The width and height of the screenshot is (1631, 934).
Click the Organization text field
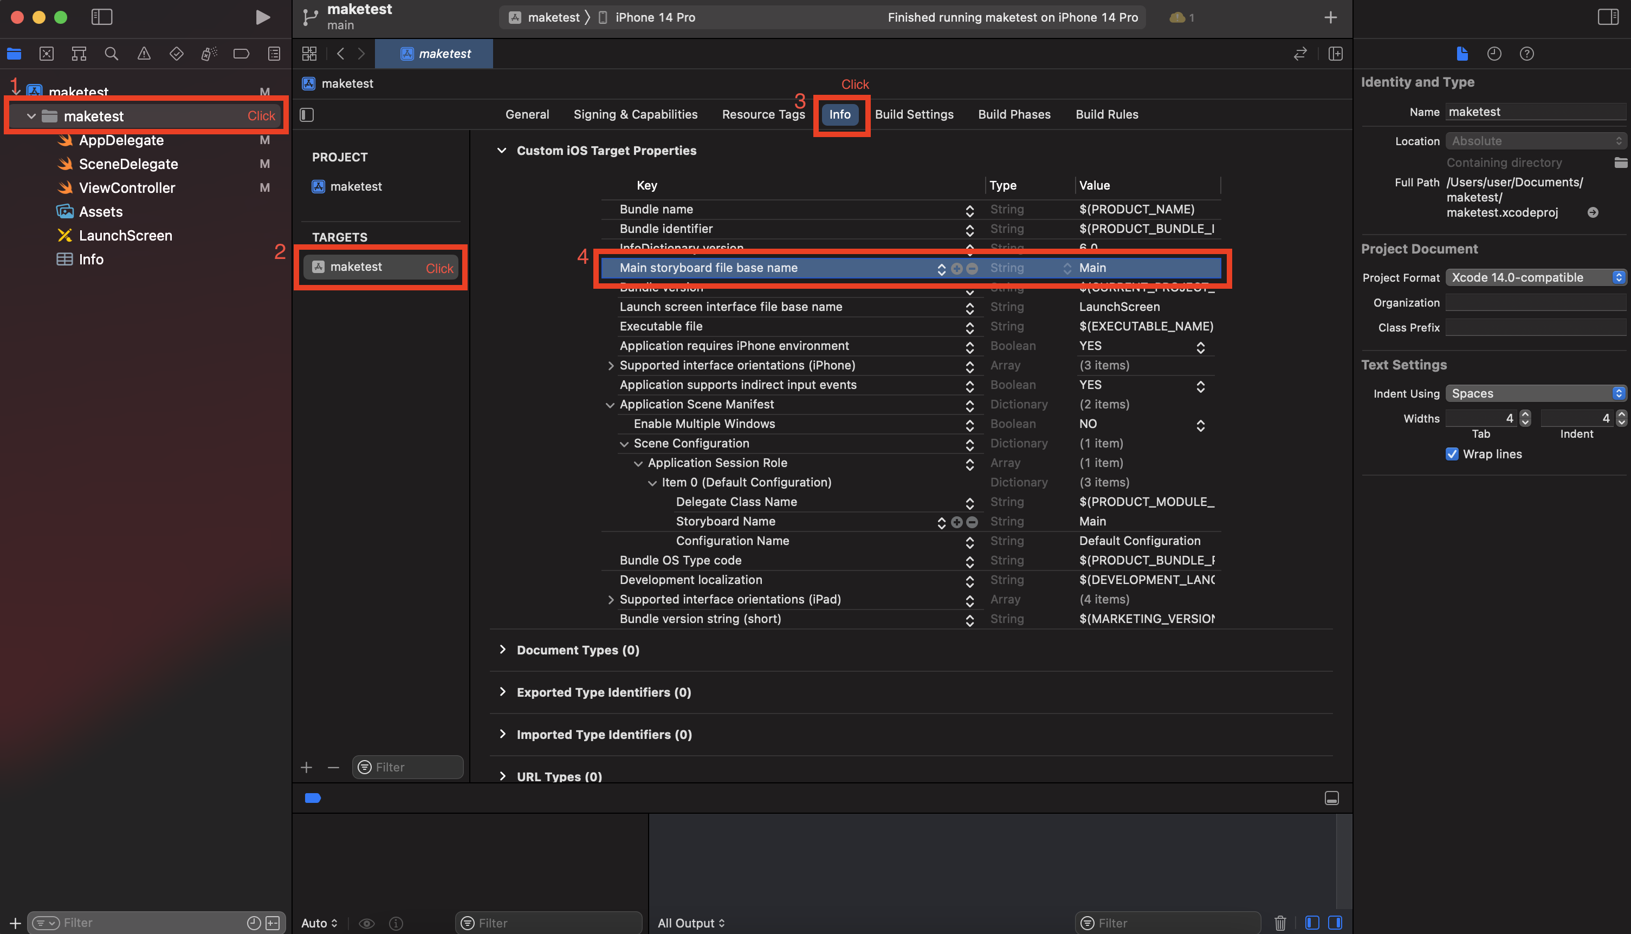(1536, 303)
